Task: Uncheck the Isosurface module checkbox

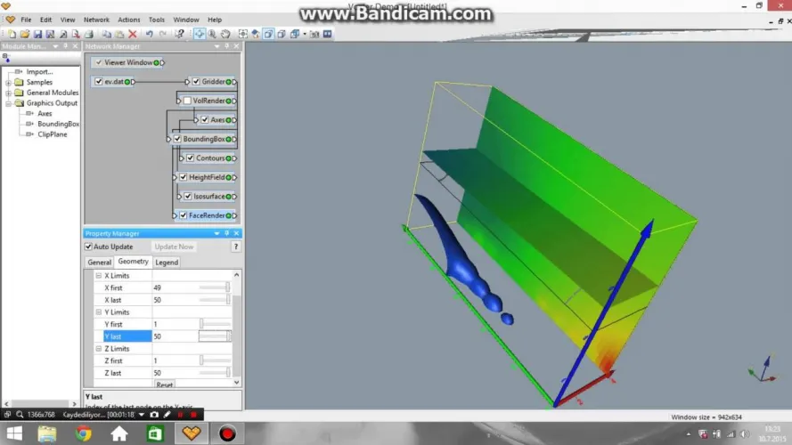Action: [x=187, y=196]
